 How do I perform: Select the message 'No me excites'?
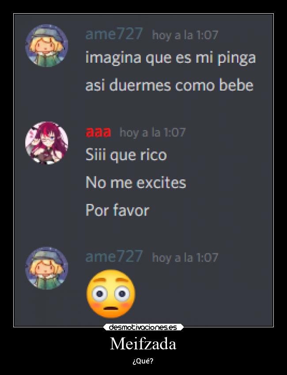click(136, 182)
